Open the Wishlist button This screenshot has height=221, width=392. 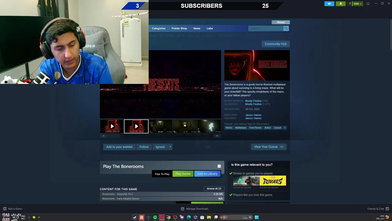(281, 22)
